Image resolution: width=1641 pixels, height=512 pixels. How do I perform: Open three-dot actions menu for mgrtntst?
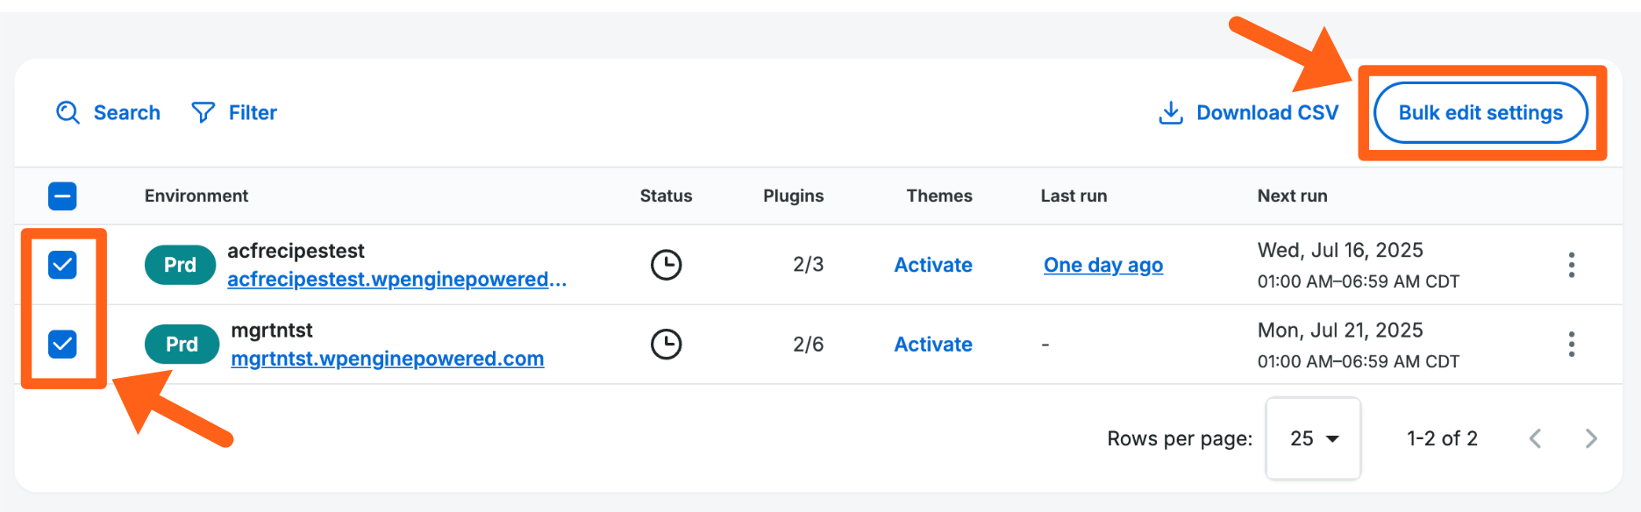click(x=1571, y=345)
